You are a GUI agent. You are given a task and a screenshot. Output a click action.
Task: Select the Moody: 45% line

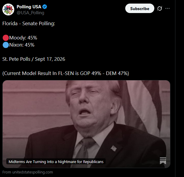[23, 38]
